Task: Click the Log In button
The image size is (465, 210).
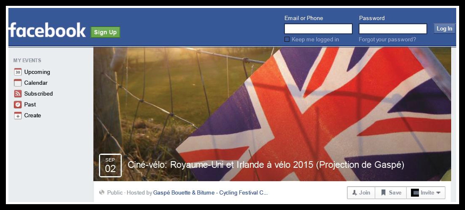Action: (x=444, y=29)
